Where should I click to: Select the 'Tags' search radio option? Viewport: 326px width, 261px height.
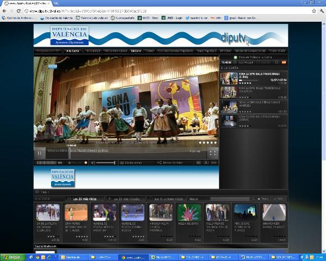tap(278, 199)
